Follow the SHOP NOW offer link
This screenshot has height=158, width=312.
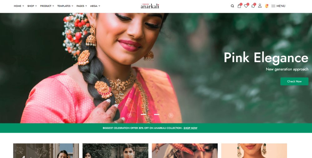coord(190,128)
